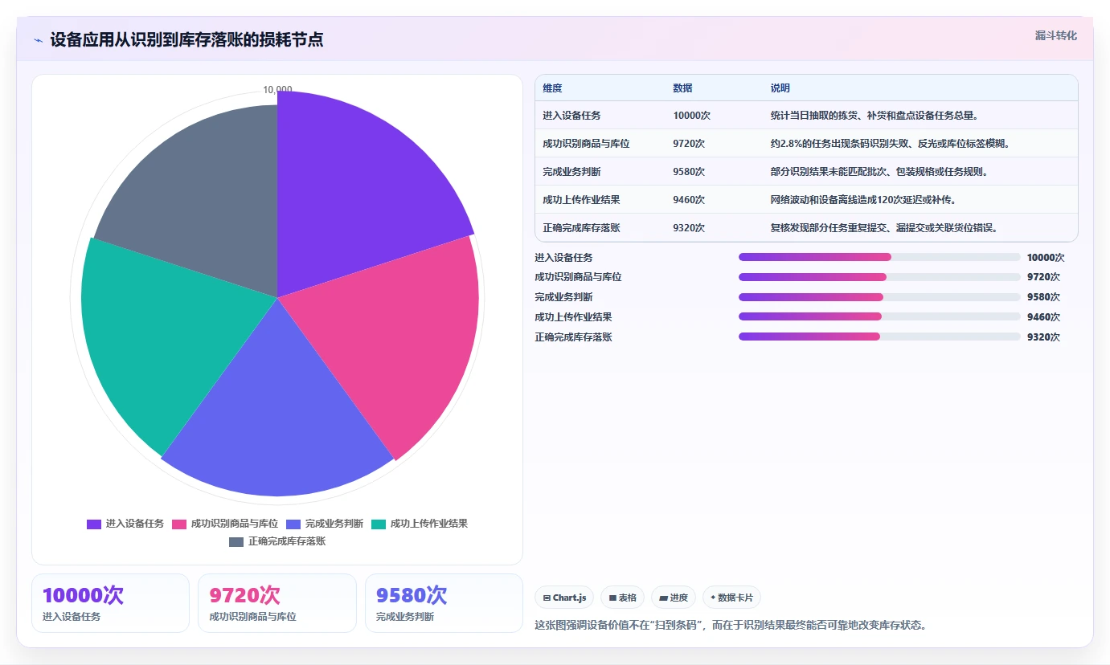Click the 进入设备任务 progress bar
1110x665 pixels.
[879, 257]
